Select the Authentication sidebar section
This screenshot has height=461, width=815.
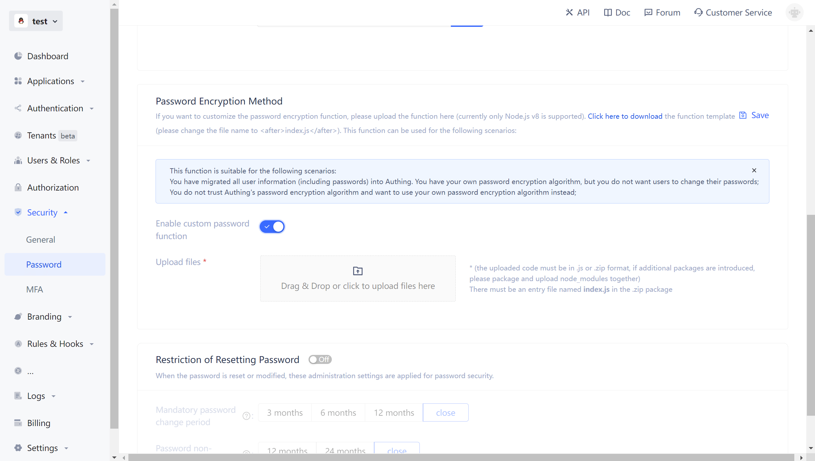55,108
